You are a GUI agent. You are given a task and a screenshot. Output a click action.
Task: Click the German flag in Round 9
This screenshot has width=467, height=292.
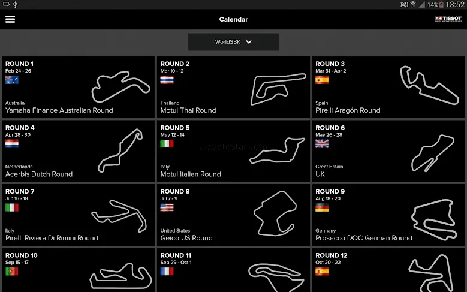point(322,207)
